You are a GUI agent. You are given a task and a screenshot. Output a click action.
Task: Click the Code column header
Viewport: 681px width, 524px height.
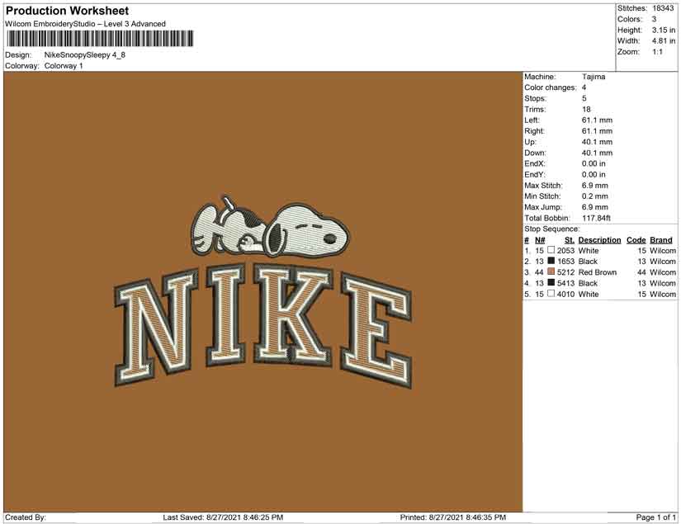click(636, 240)
